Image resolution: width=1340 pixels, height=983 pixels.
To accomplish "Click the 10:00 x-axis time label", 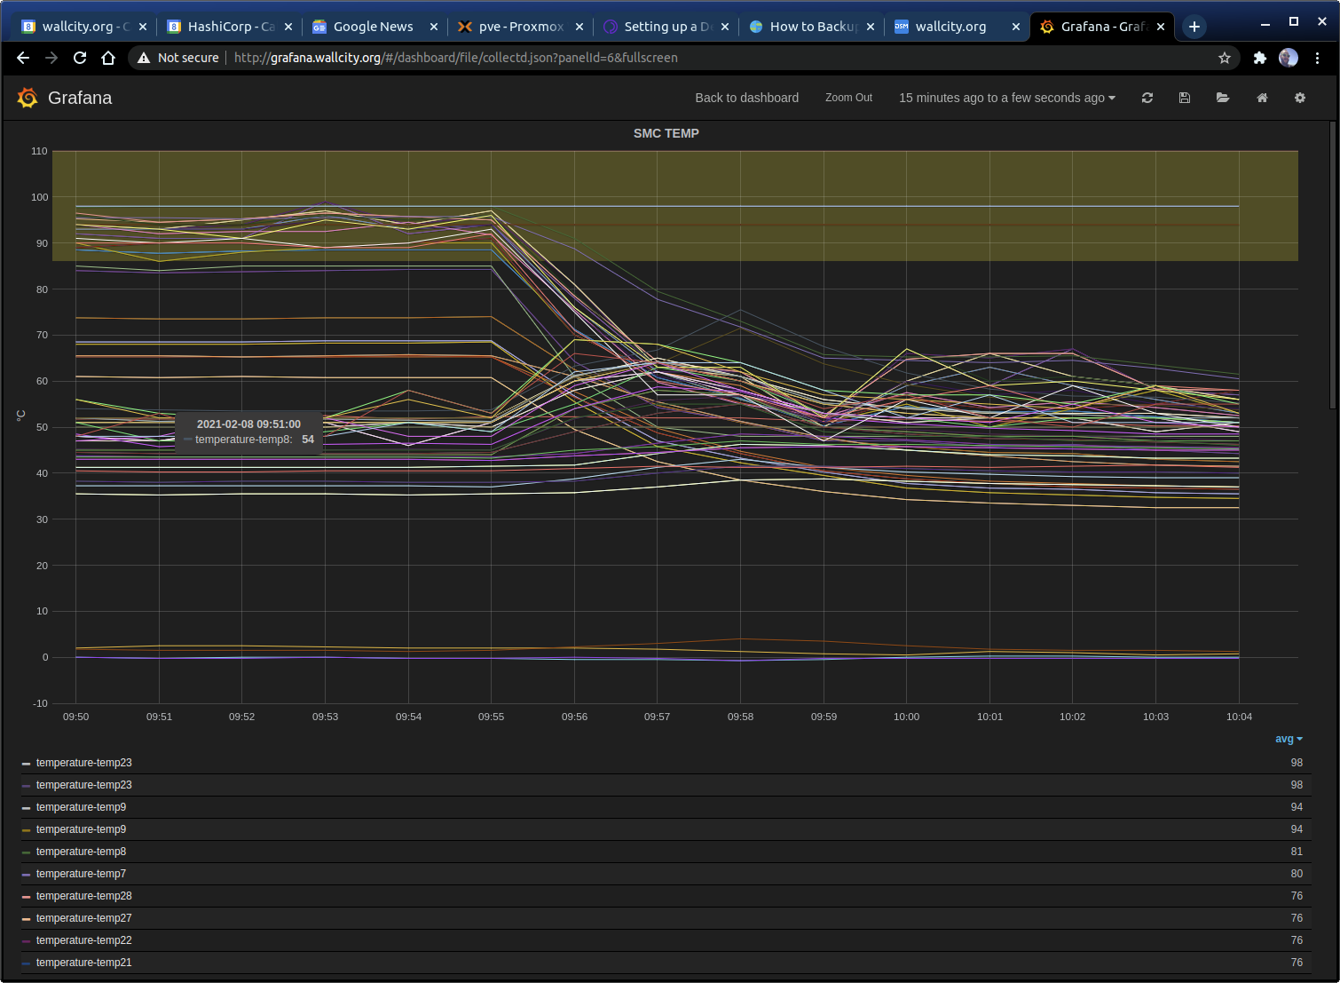I will coord(906,717).
